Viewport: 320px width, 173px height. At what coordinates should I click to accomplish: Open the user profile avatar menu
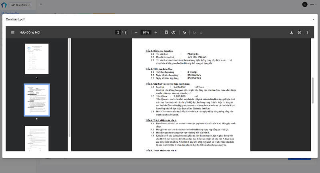[x=305, y=4]
